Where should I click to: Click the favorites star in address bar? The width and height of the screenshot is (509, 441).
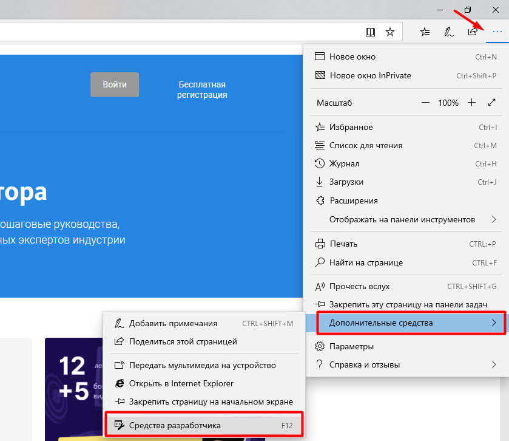(x=390, y=32)
